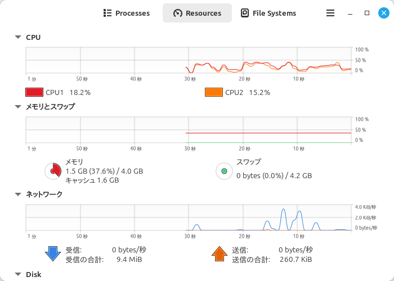This screenshot has width=394, height=281.
Task: Click the swap usage pie icon
Action: coord(224,170)
